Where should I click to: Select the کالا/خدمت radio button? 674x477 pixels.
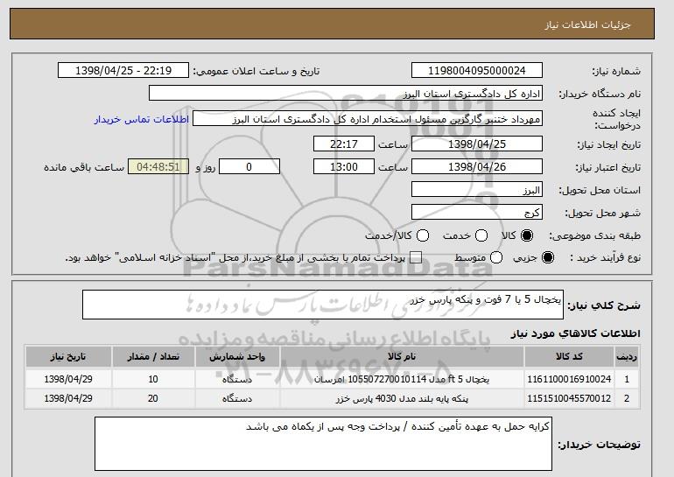423,235
